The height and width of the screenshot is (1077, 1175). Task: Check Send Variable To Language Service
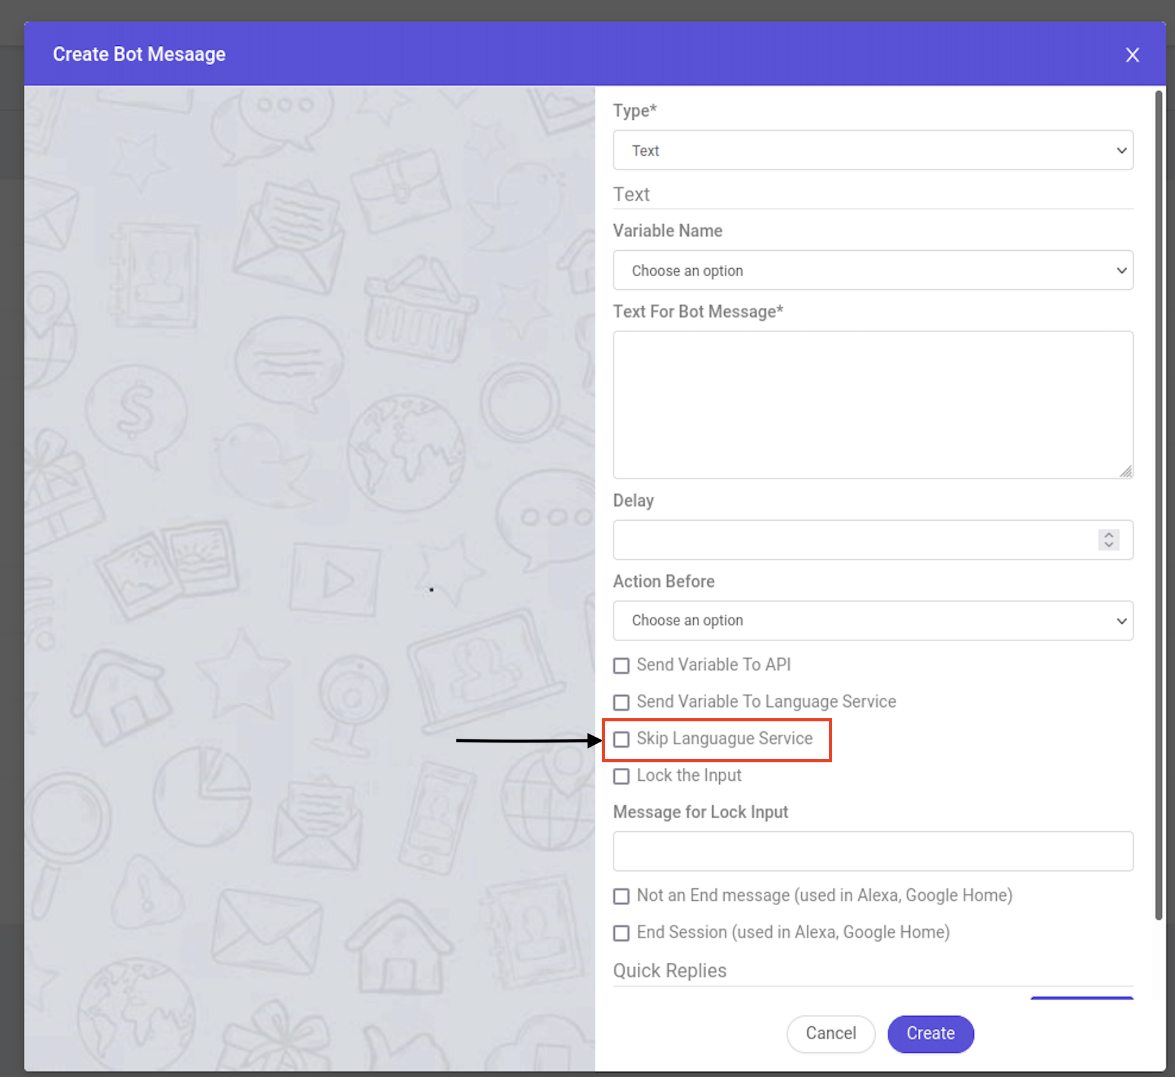[621, 702]
